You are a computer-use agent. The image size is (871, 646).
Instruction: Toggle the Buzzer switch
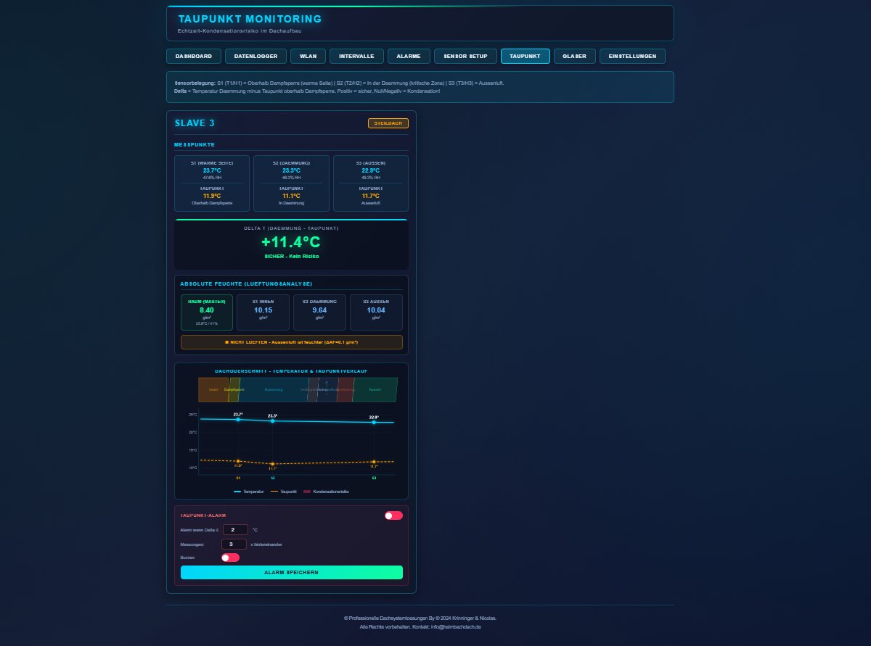tap(230, 558)
